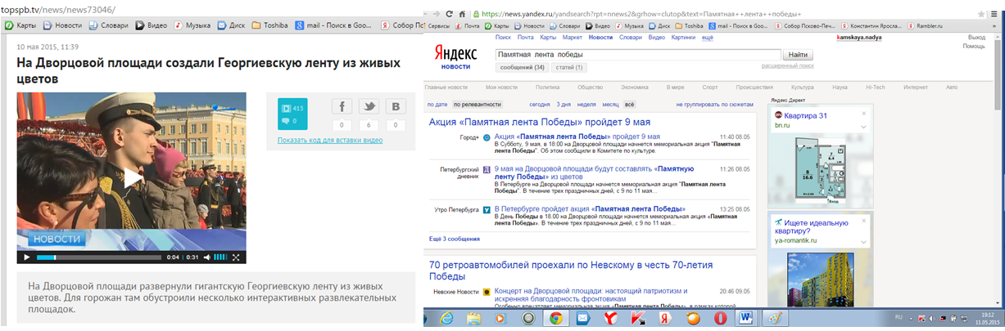Filter results to 'месяц'
The width and height of the screenshot is (1005, 331).
(610, 105)
